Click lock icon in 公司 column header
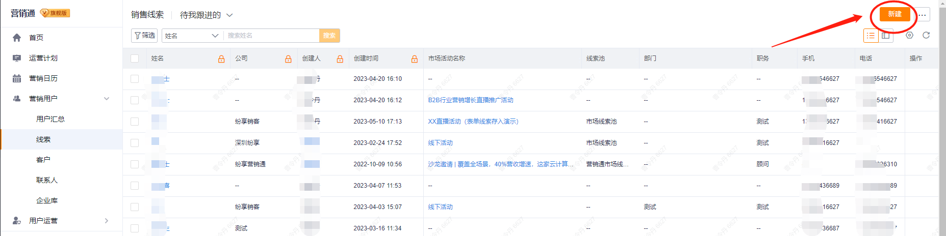The height and width of the screenshot is (236, 946). (x=288, y=59)
